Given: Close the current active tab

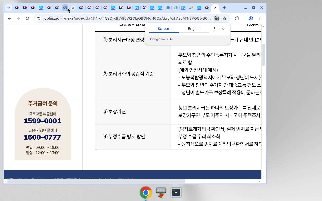Looking at the screenshot, I should coord(215,8).
